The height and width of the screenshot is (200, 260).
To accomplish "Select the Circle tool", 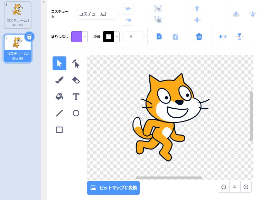I will pos(76,113).
